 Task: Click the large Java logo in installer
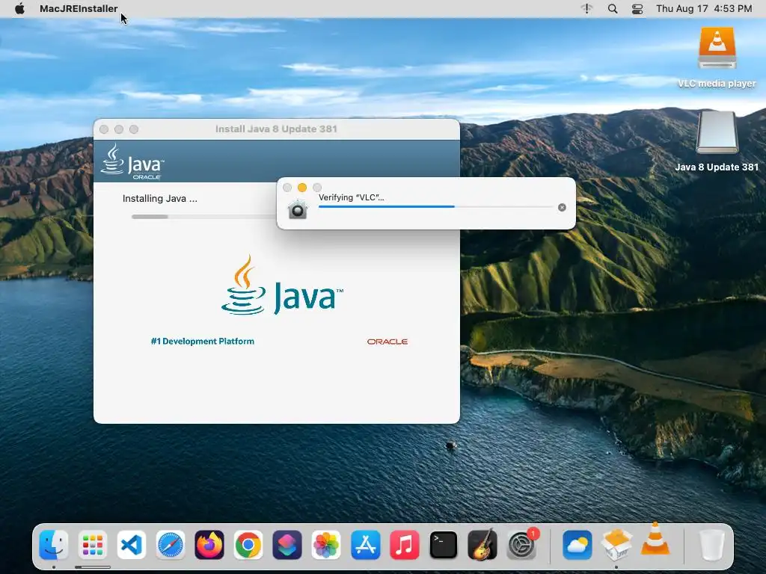(x=282, y=285)
